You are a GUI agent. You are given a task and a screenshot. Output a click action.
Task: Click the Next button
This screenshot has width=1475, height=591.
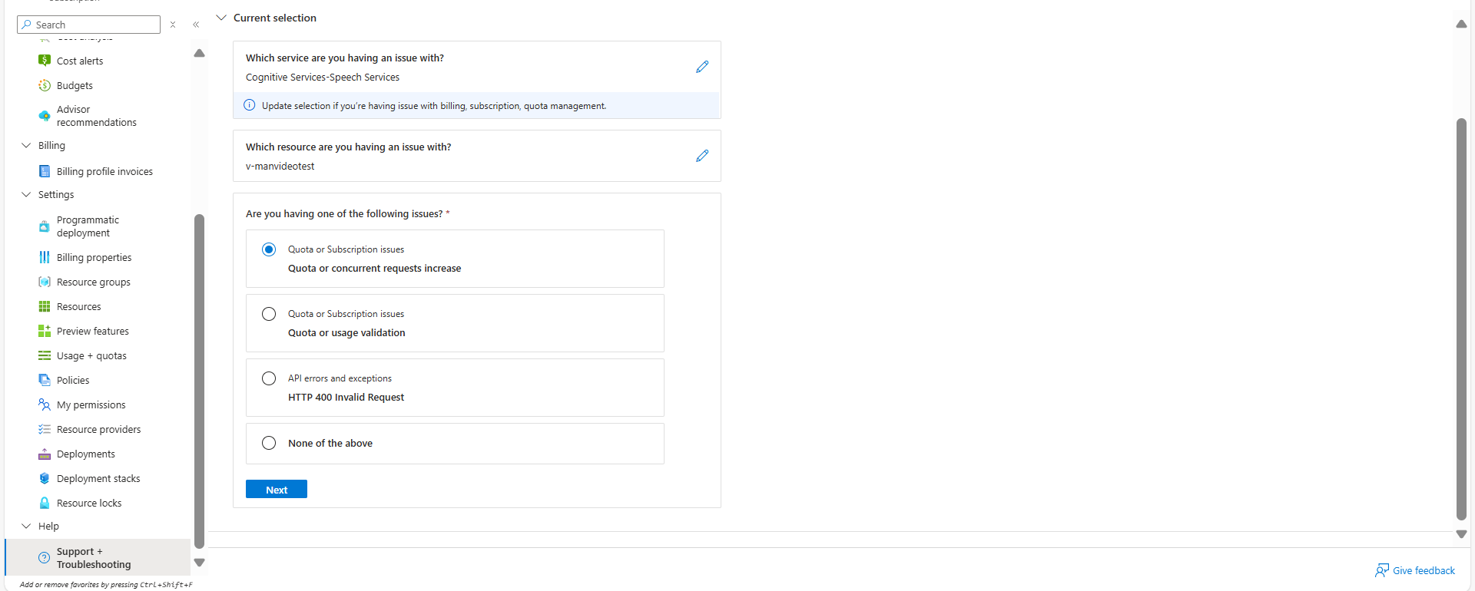(x=277, y=490)
